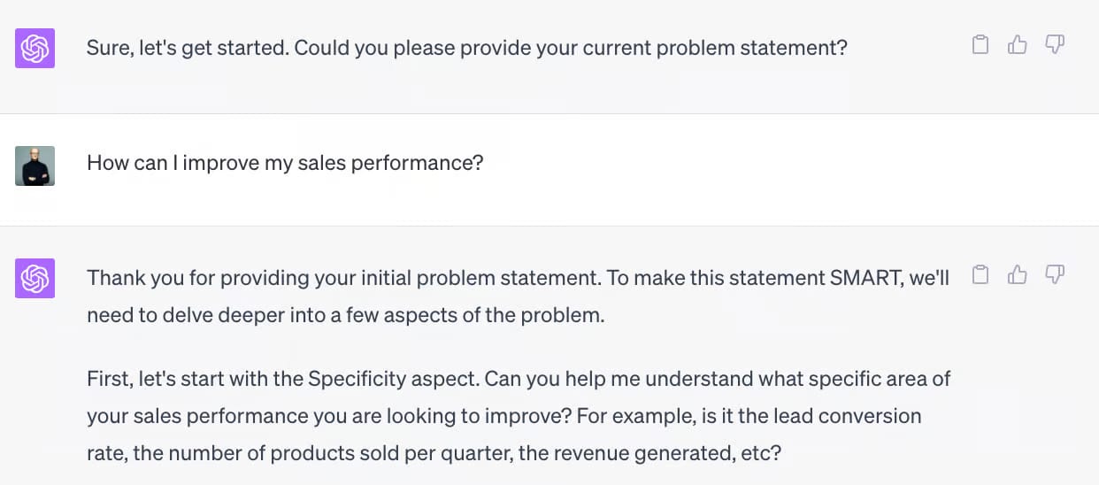Copy the "Sure, let's get started" response
The image size is (1099, 485).
tap(980, 45)
